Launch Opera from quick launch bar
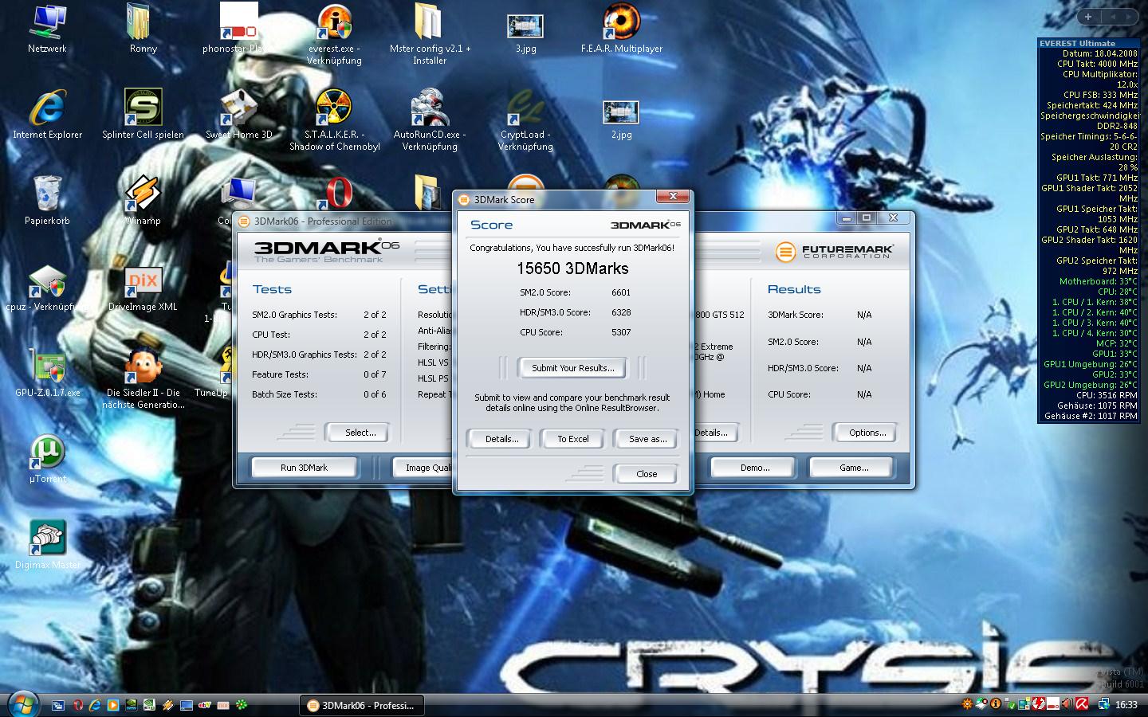The height and width of the screenshot is (717, 1148). coord(77,705)
